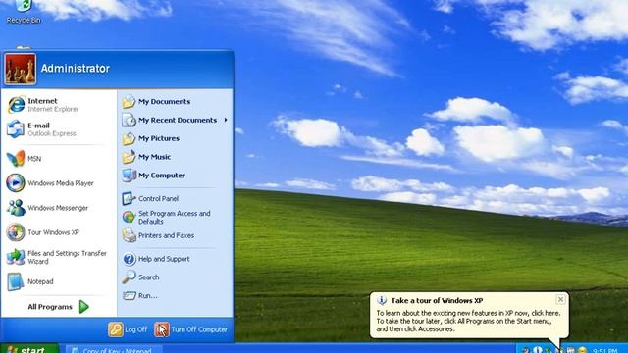
Task: Close the Take a tour balloon
Action: (x=560, y=299)
